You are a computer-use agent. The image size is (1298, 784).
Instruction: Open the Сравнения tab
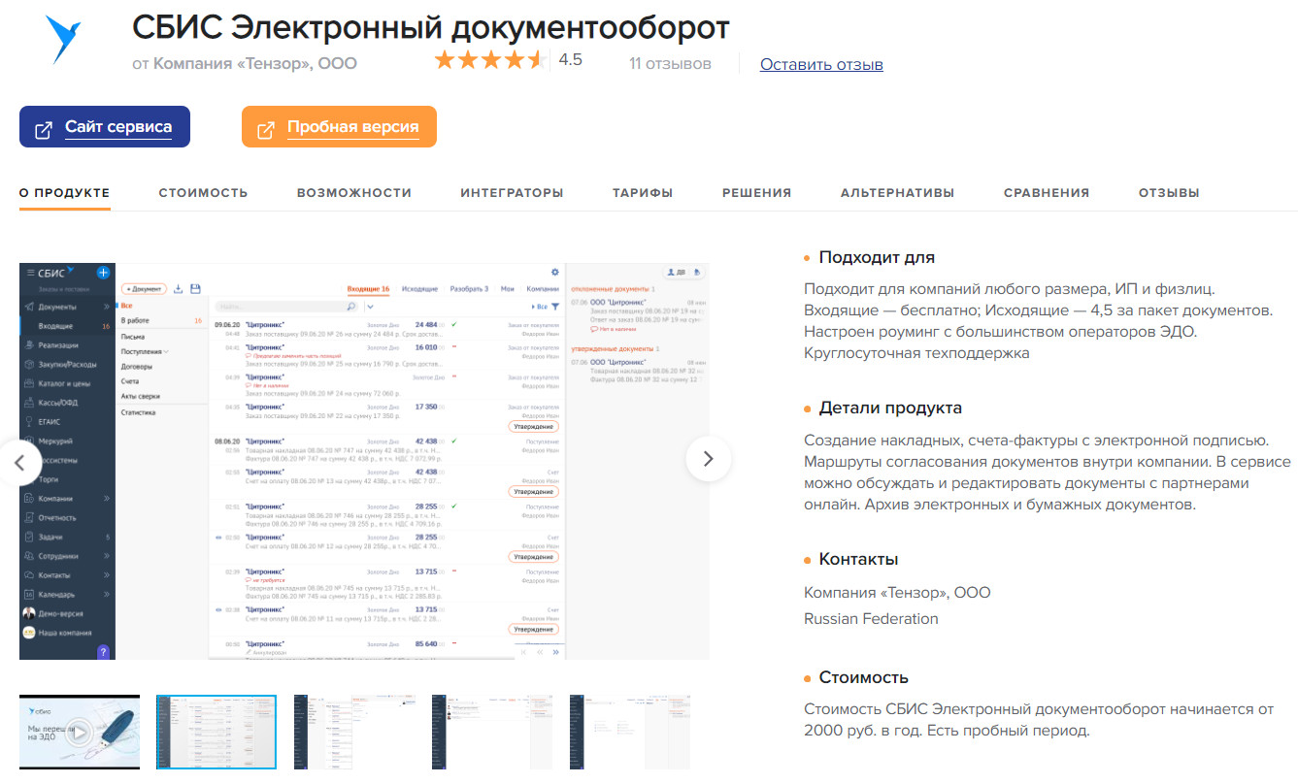(1047, 193)
